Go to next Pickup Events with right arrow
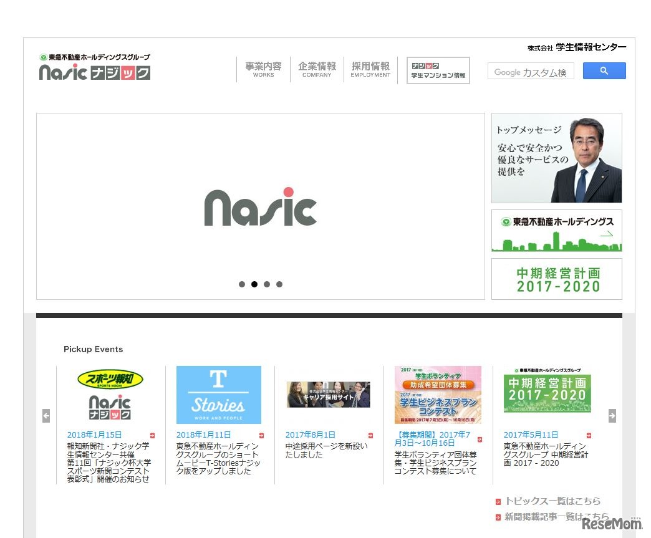Viewport: 651px width, 538px height. tap(612, 416)
